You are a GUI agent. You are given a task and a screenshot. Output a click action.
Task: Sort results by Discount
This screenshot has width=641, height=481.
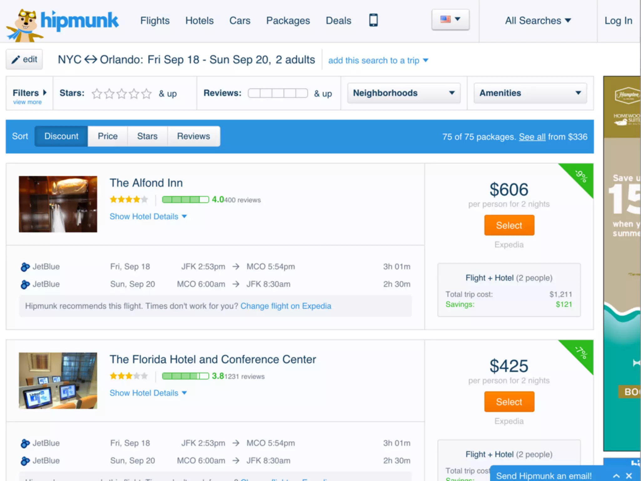pyautogui.click(x=61, y=136)
